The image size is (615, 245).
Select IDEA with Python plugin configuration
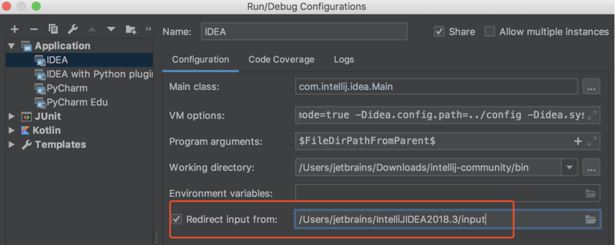(79, 74)
